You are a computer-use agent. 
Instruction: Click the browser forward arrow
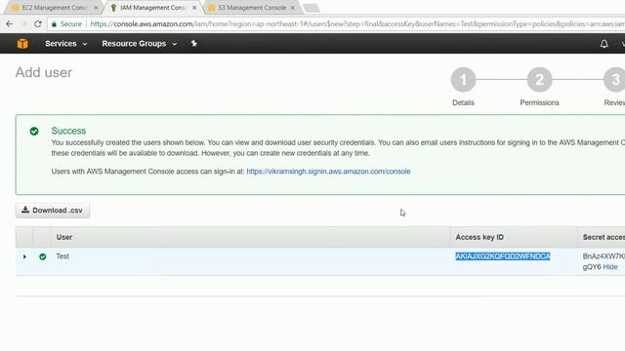[x=23, y=23]
